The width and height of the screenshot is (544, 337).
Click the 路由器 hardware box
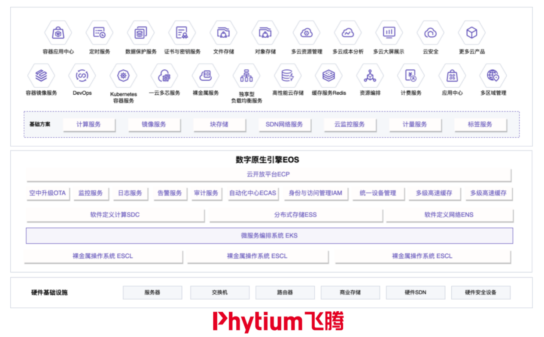[285, 292]
